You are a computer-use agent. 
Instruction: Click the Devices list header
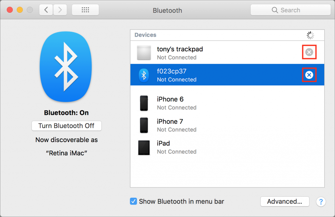(227, 35)
